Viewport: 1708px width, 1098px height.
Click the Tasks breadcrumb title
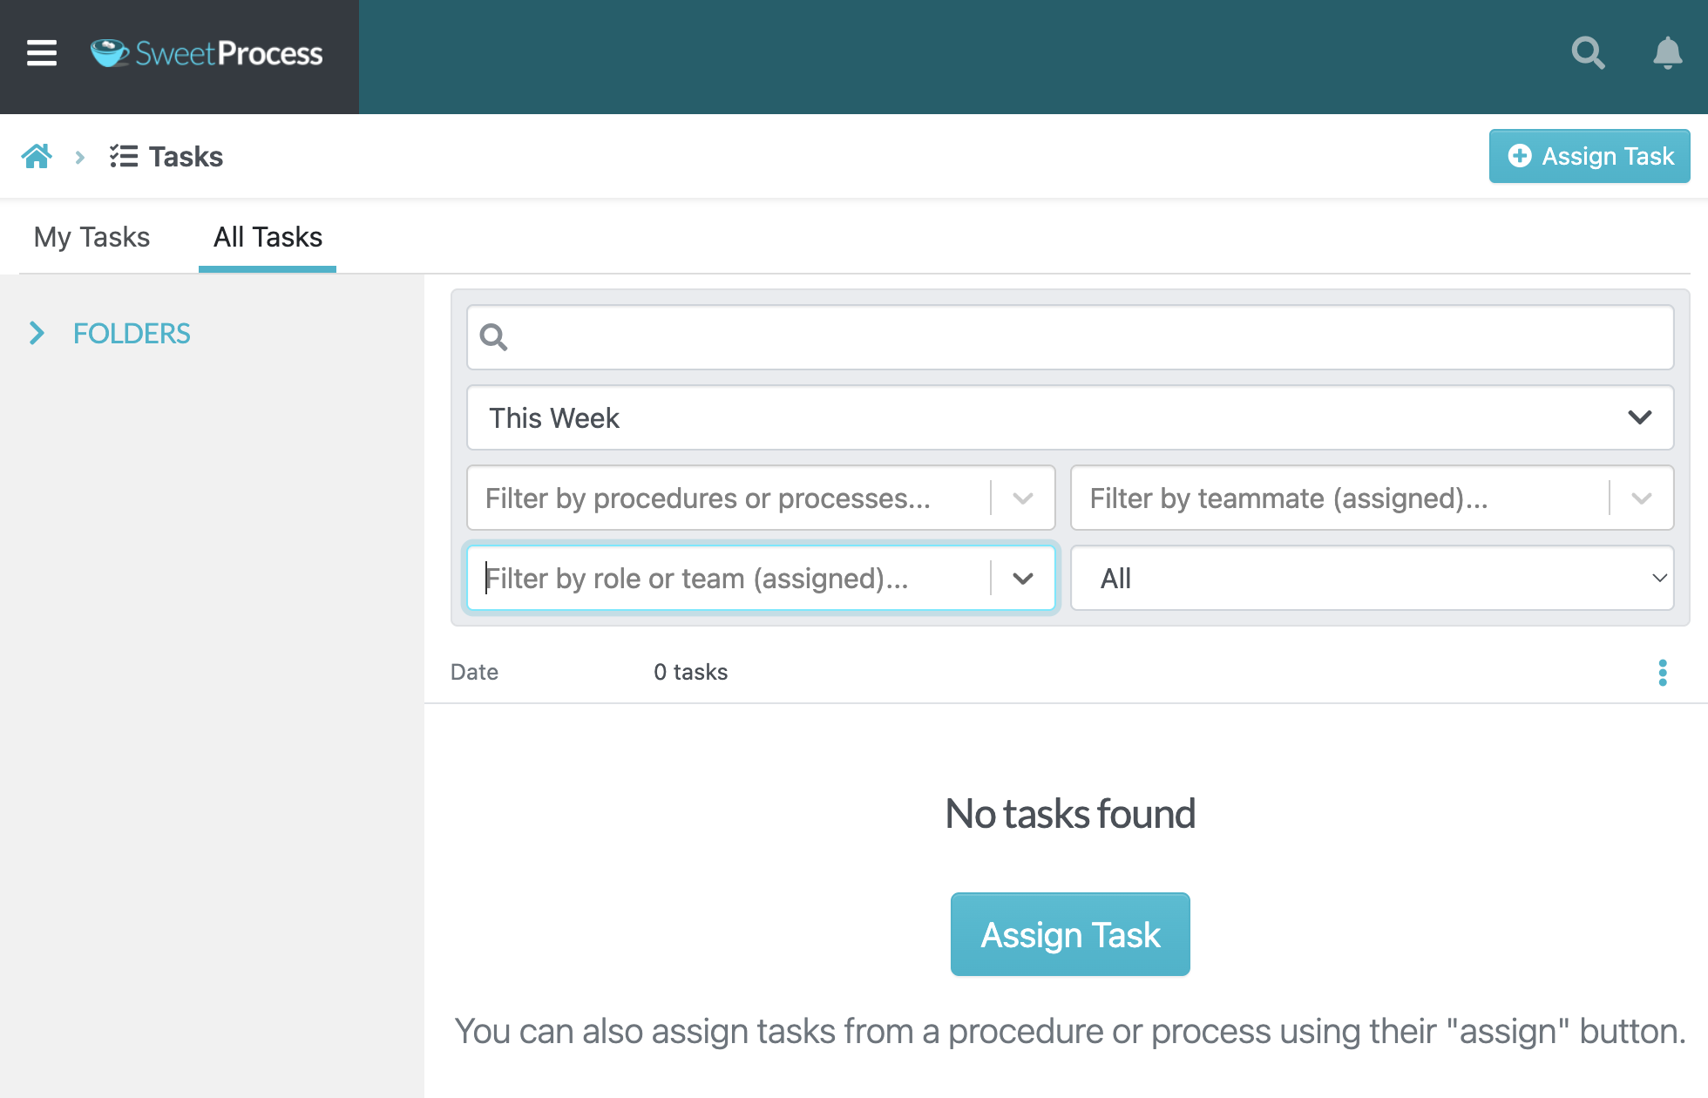coord(186,157)
